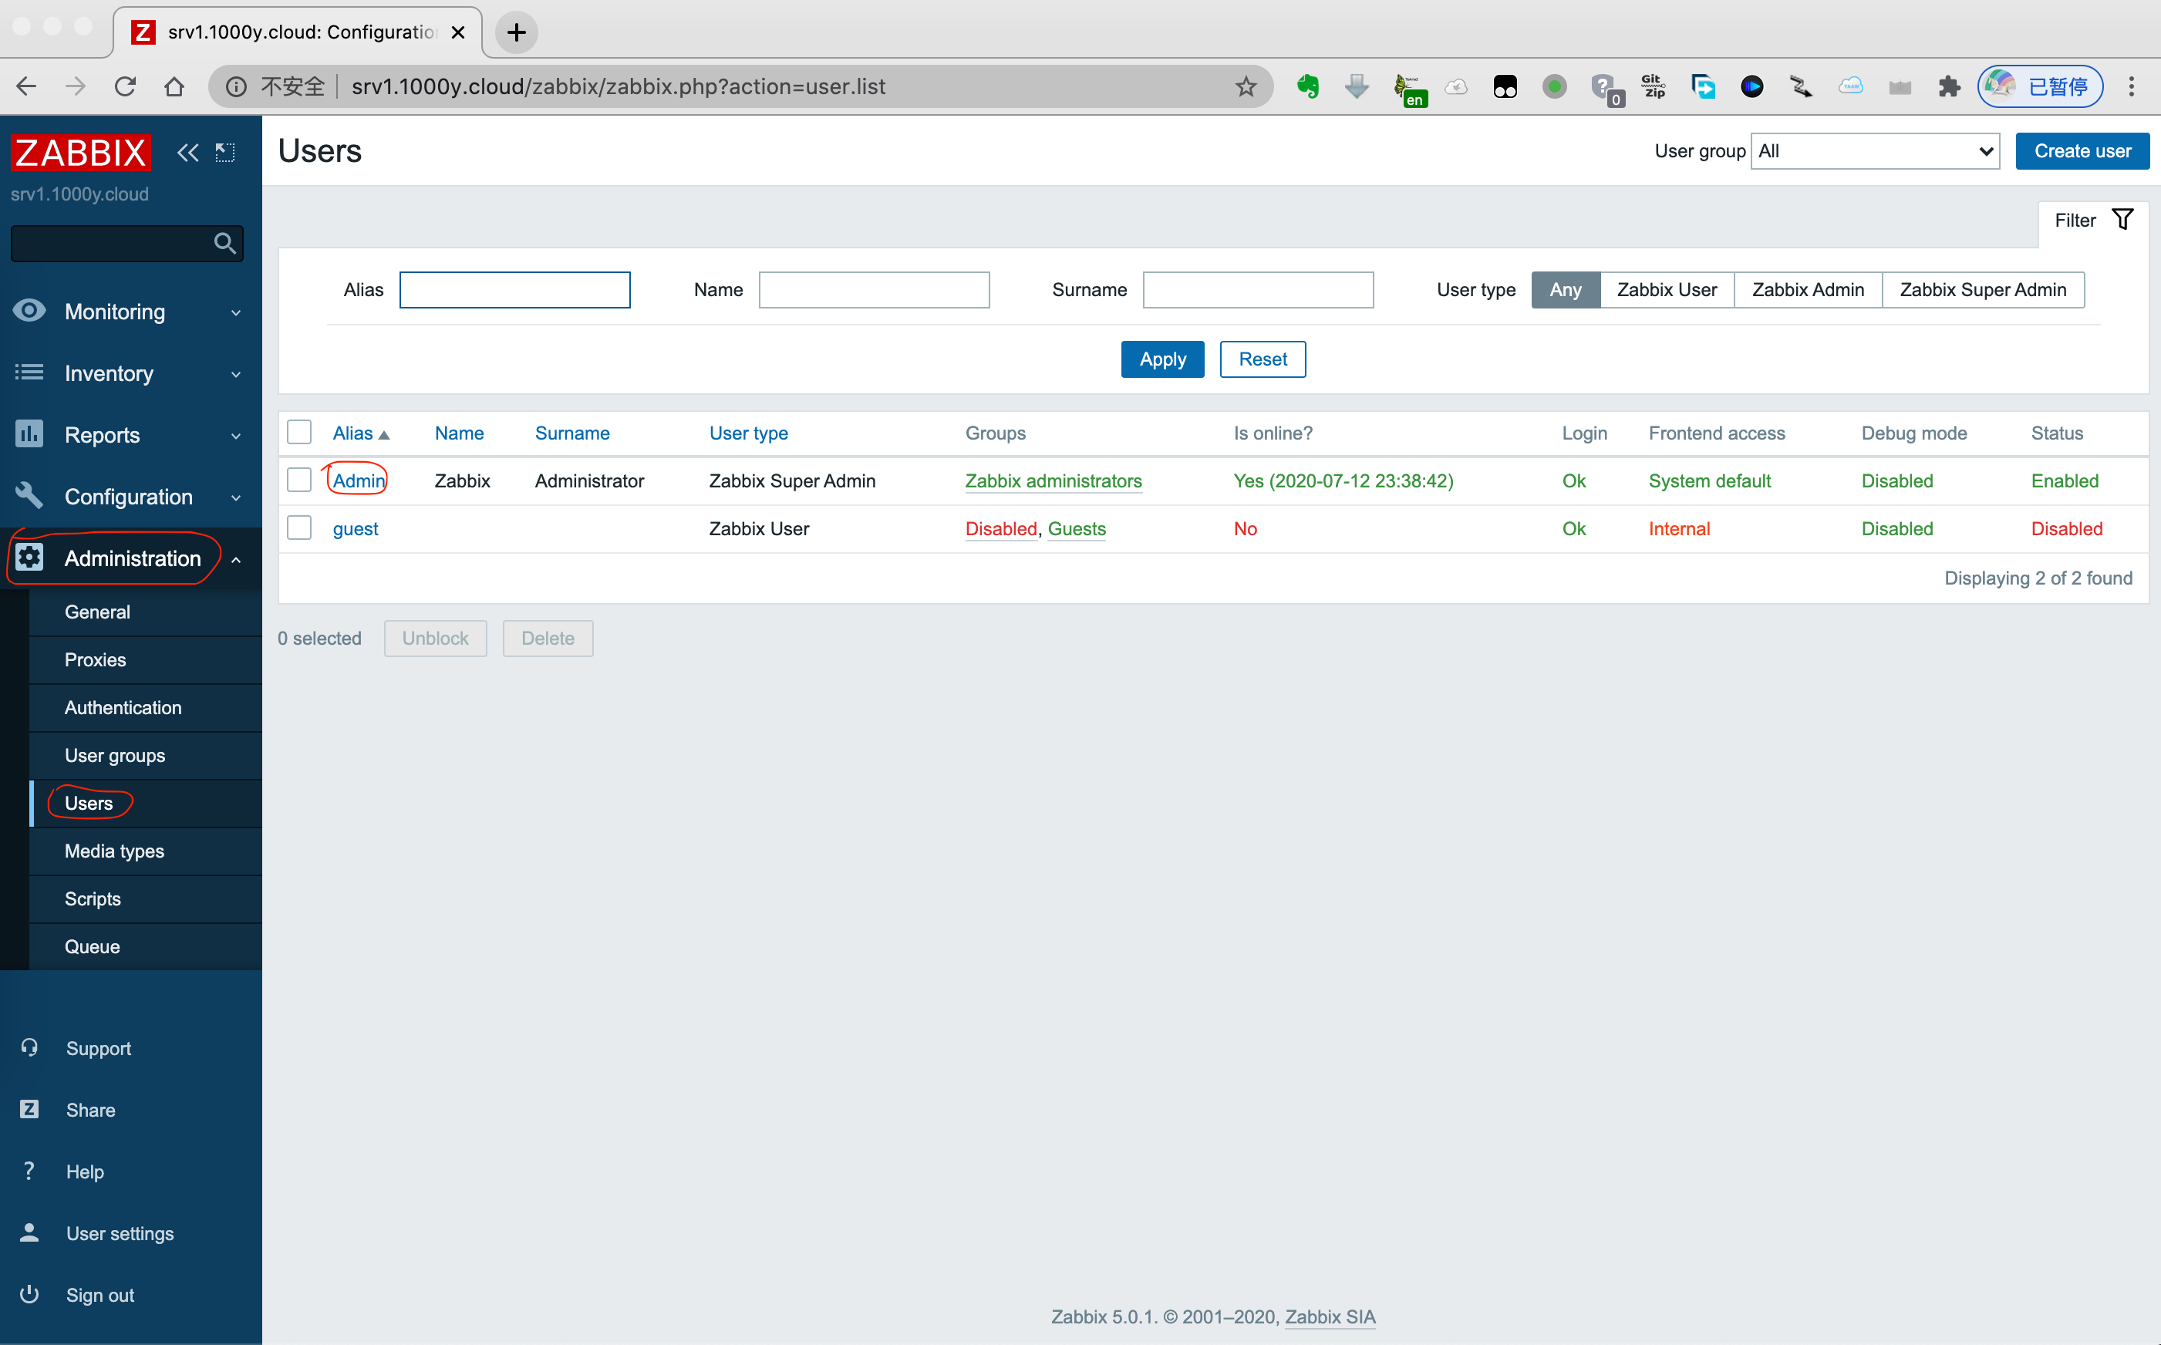This screenshot has height=1345, width=2161.
Task: Click the Filter funnel icon
Action: click(x=2122, y=220)
